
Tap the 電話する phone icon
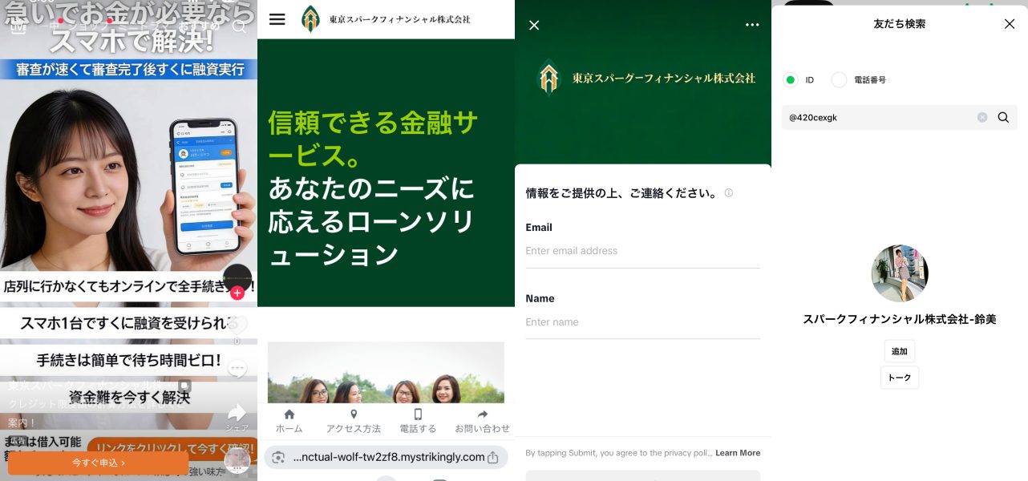tap(418, 415)
